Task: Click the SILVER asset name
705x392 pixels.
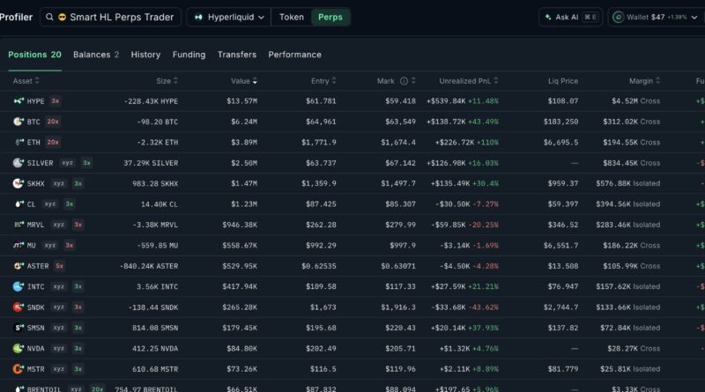Action: pos(40,163)
